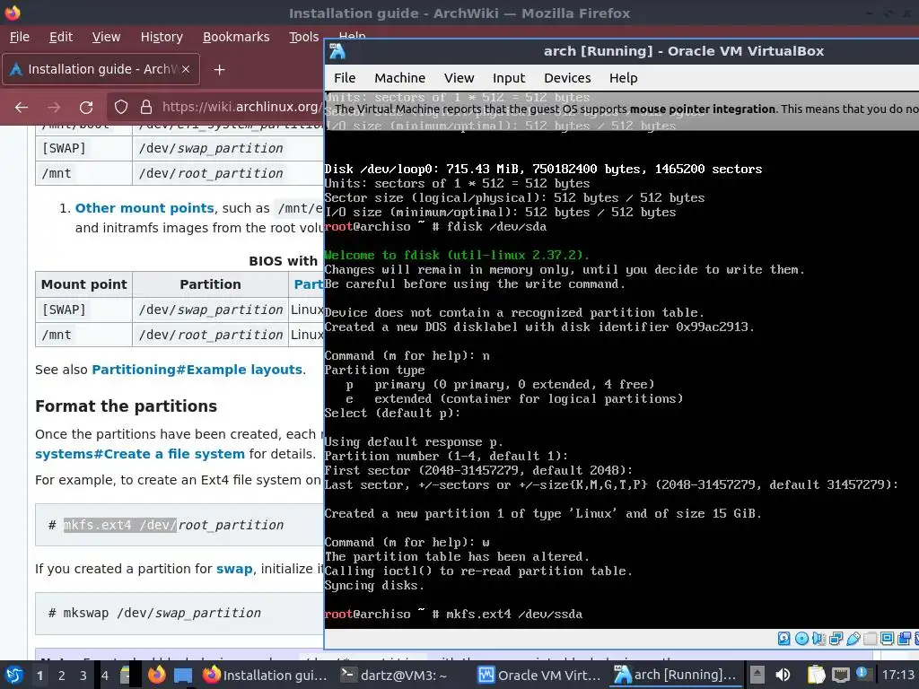Click the Firefox back arrow button
Viewport: 919px width, 689px height.
pyautogui.click(x=22, y=108)
